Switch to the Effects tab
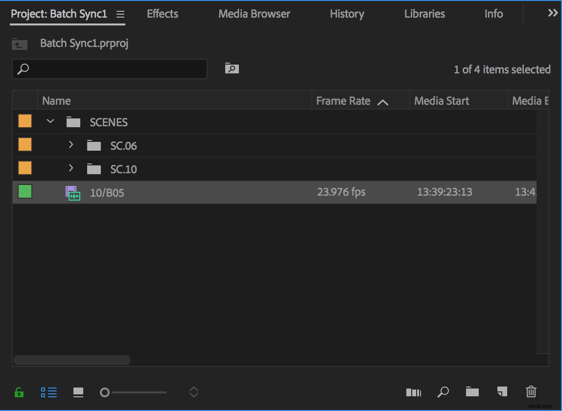Screen dimensions: 562x411 [162, 14]
